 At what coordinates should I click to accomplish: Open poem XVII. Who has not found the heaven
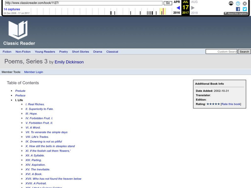click(53, 178)
